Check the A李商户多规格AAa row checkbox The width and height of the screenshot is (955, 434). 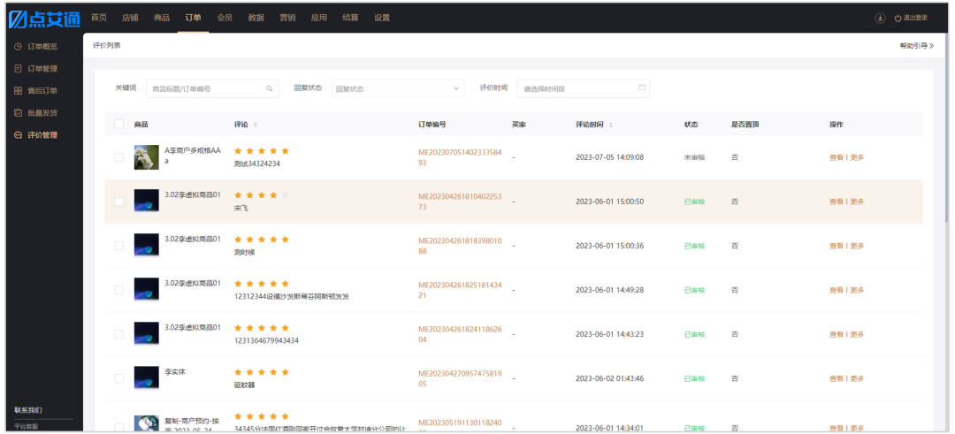[x=118, y=157]
